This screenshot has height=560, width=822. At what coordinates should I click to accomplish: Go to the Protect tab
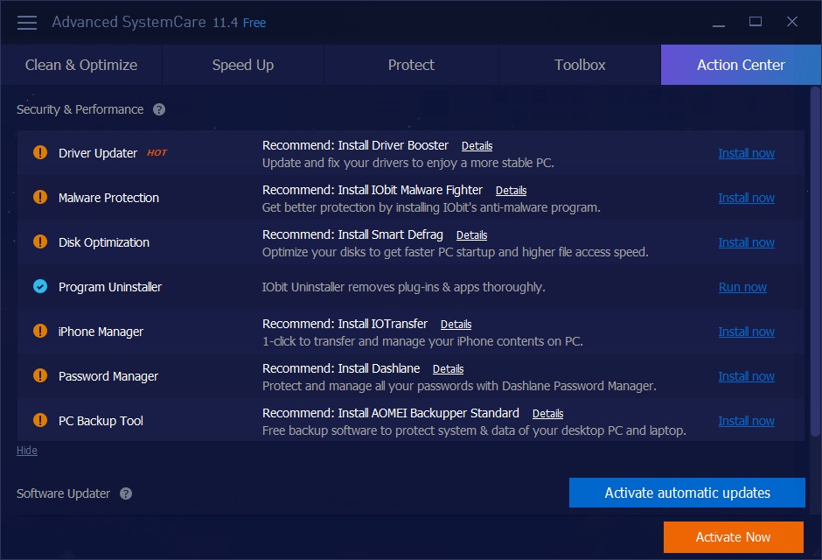click(411, 65)
